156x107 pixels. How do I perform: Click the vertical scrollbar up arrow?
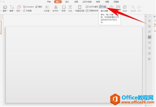point(146,16)
